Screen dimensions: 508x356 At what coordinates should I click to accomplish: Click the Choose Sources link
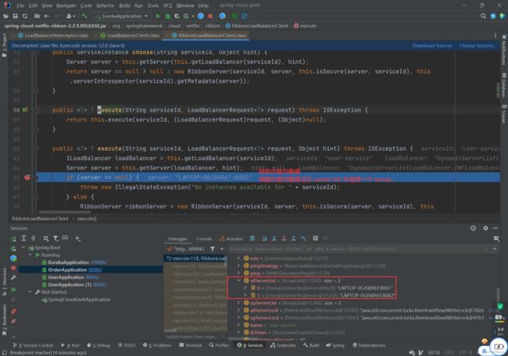(x=478, y=45)
